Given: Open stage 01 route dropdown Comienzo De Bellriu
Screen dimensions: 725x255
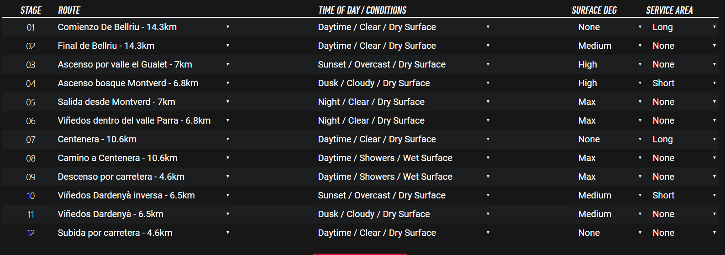Looking at the screenshot, I should point(144,27).
